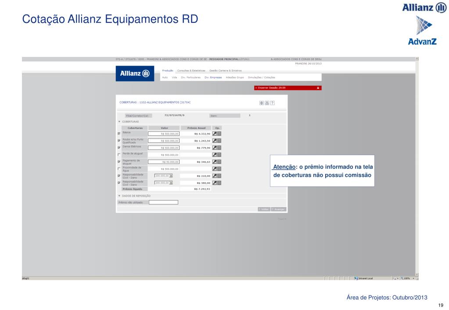
Task: Click table icon in Proximidade de Água row
Action: click(219, 169)
